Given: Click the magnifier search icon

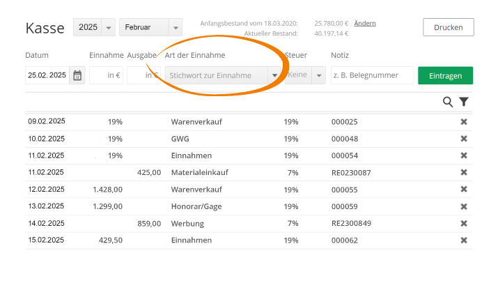Looking at the screenshot, I should point(448,102).
